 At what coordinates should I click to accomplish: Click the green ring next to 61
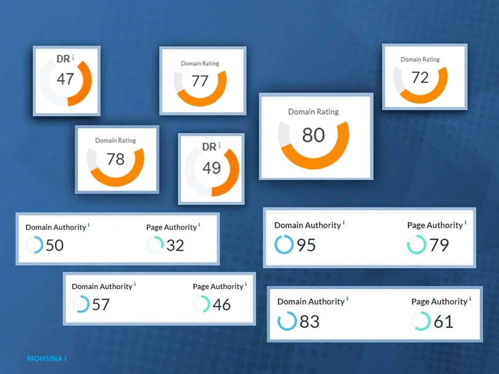point(421,321)
